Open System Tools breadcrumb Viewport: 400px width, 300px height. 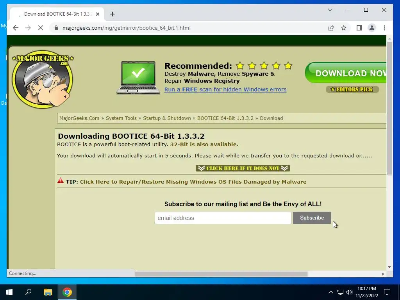click(x=121, y=118)
